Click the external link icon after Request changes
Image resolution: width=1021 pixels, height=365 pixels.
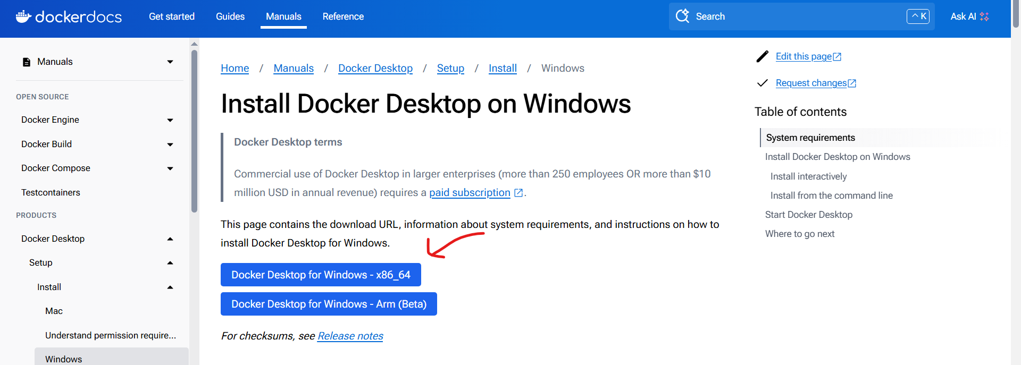pyautogui.click(x=852, y=83)
